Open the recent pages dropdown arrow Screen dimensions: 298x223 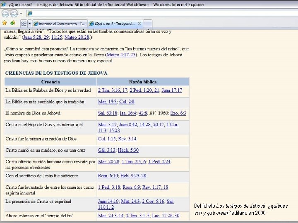coord(21,14)
